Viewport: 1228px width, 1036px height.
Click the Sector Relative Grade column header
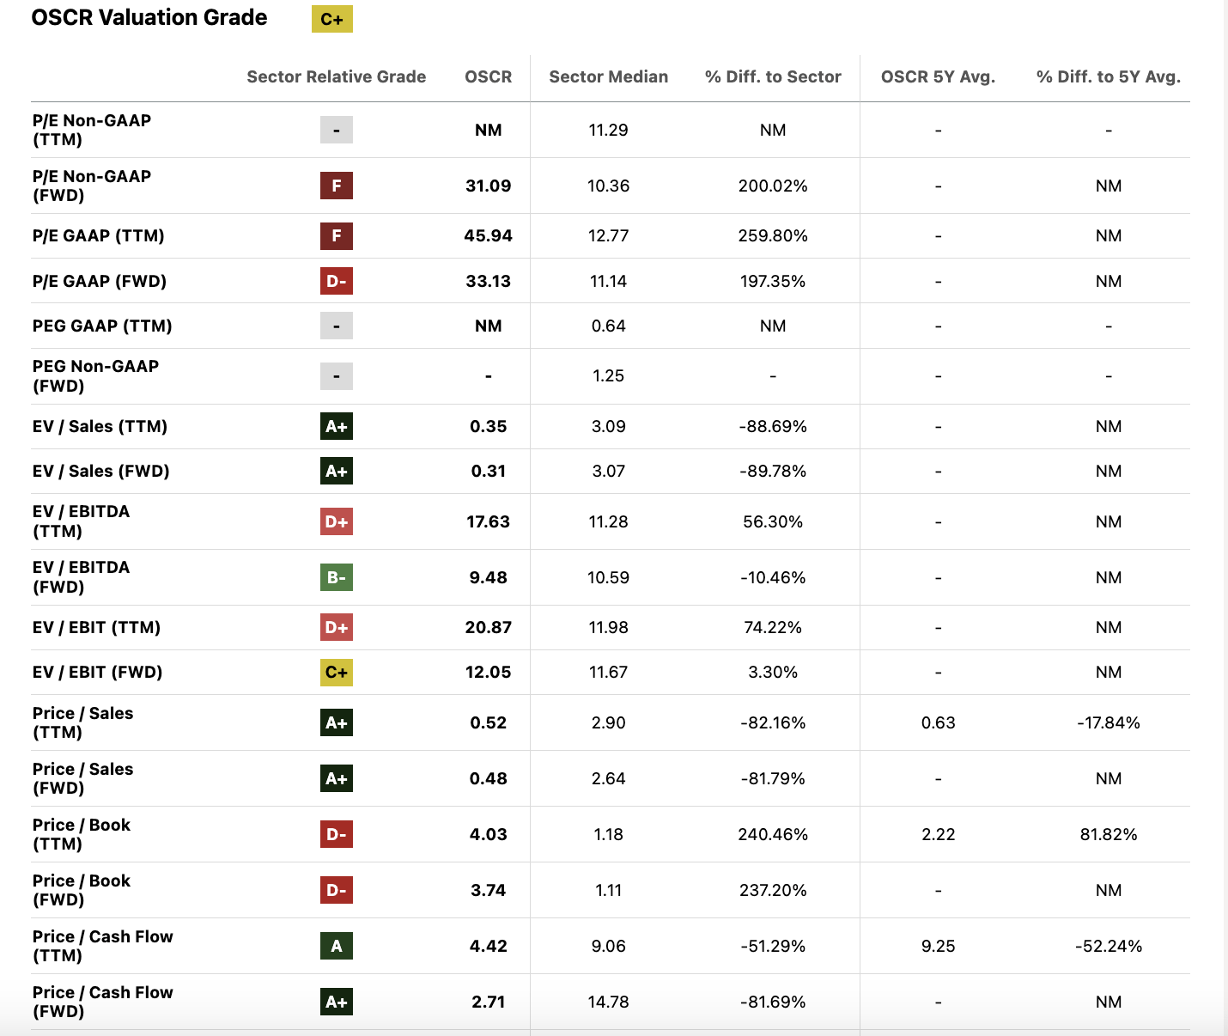point(336,76)
